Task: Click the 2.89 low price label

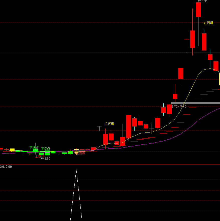Action: pyautogui.click(x=47, y=158)
